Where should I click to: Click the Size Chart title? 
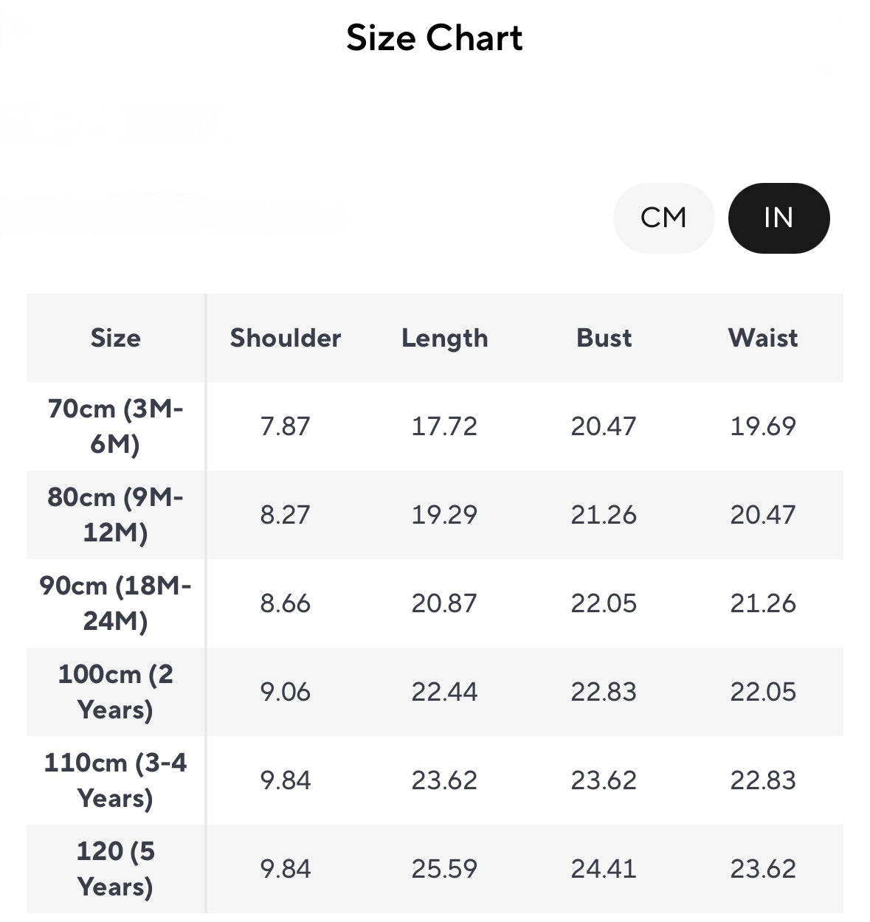click(435, 38)
